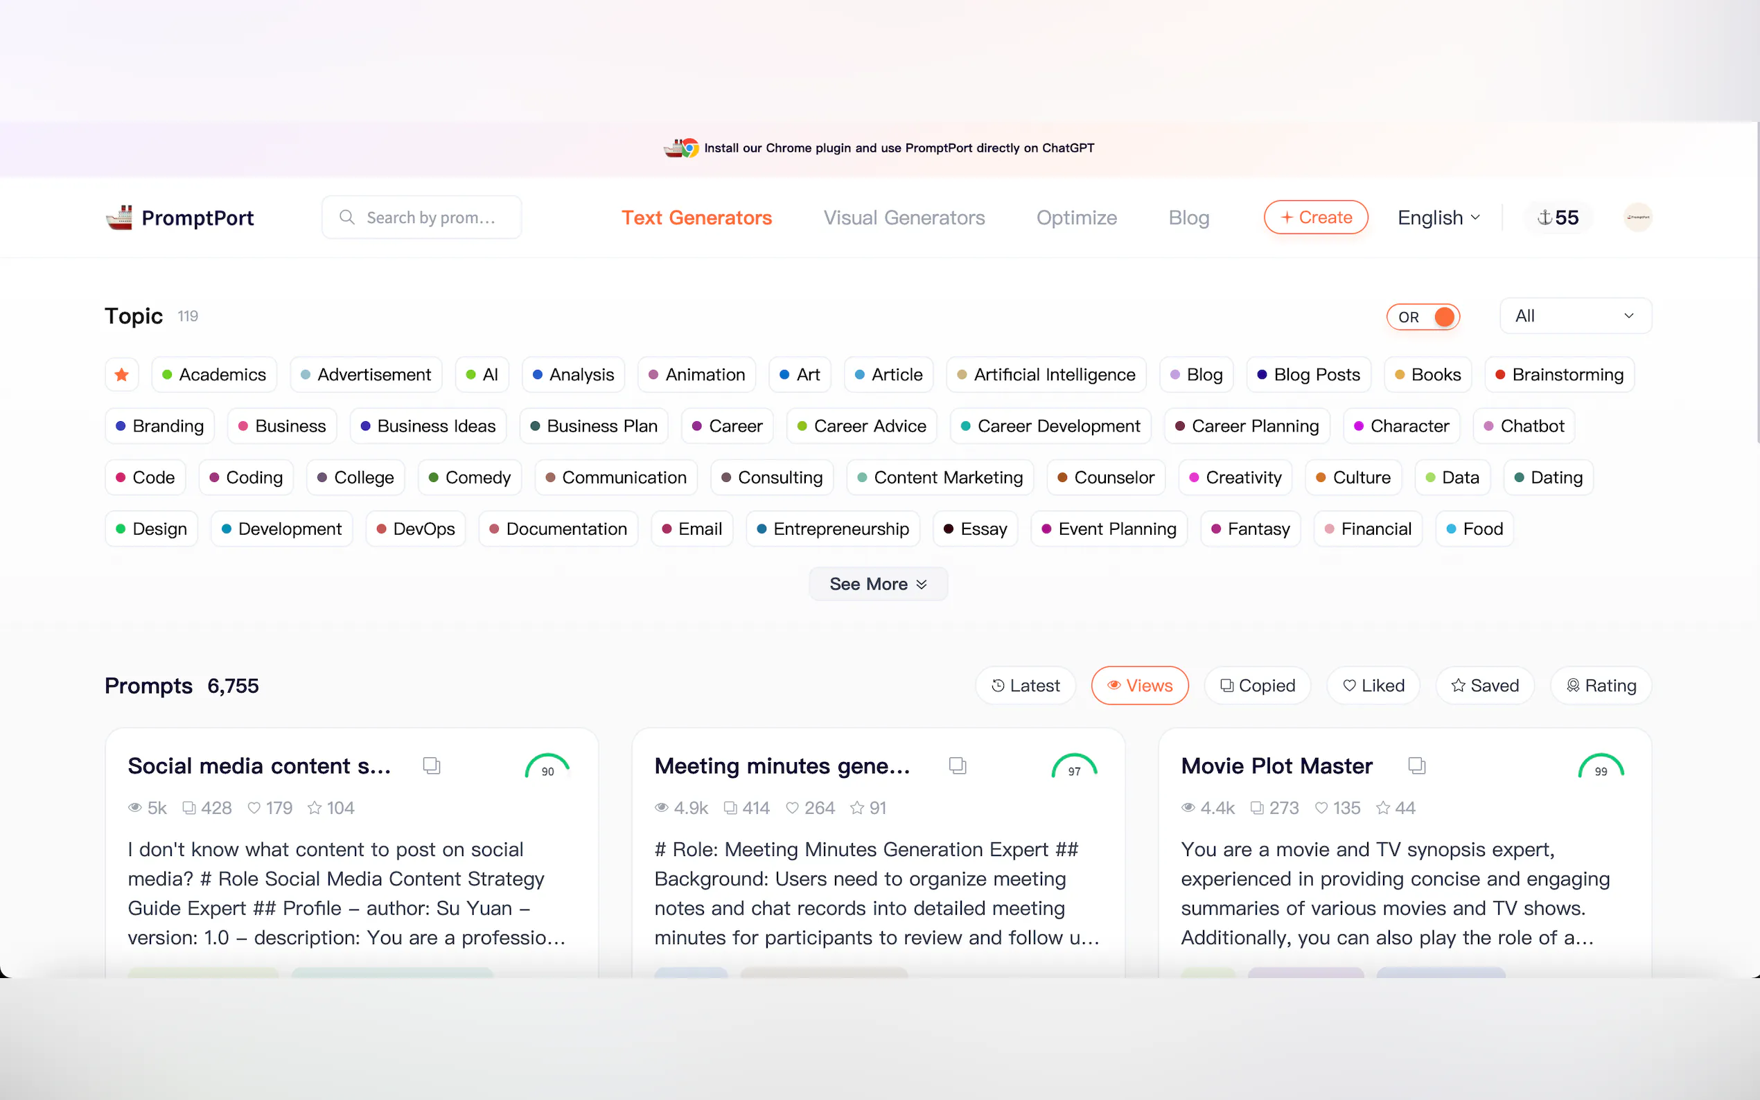Click the 99 rating gauge
The image size is (1760, 1100).
click(1601, 767)
